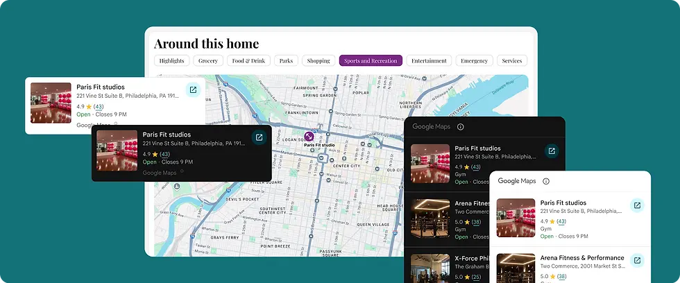This screenshot has height=283, width=680.
Task: Click 'Closes 9 PM' text in white list panel
Action: (x=573, y=237)
